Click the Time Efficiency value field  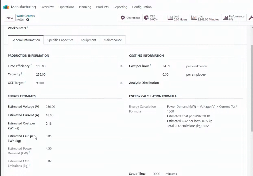[x=41, y=66]
